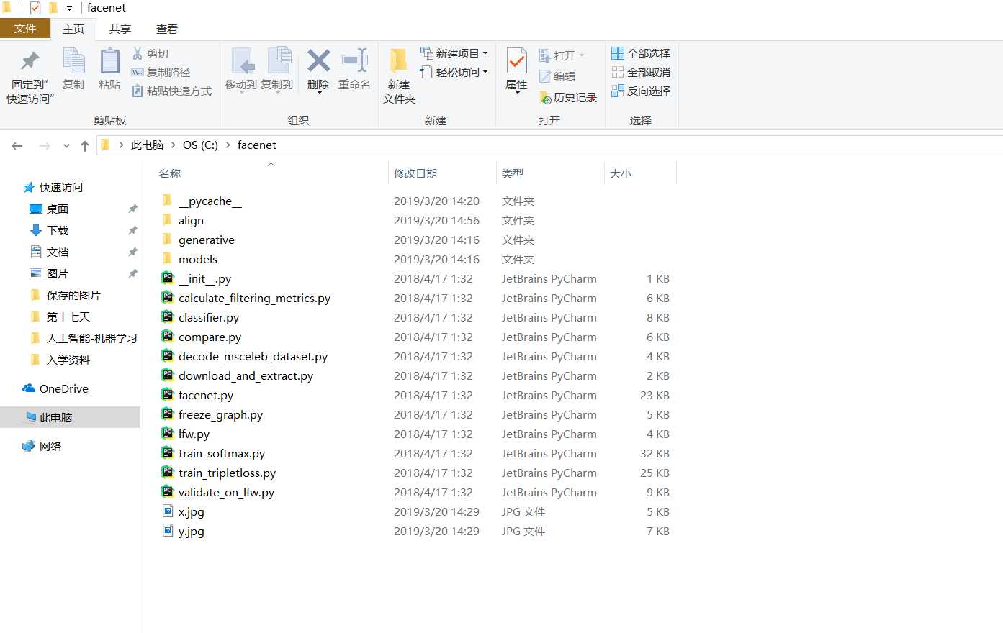Open the Open (打开) dropdown in ribbon
Image resolution: width=1003 pixels, height=633 pixels.
click(582, 55)
